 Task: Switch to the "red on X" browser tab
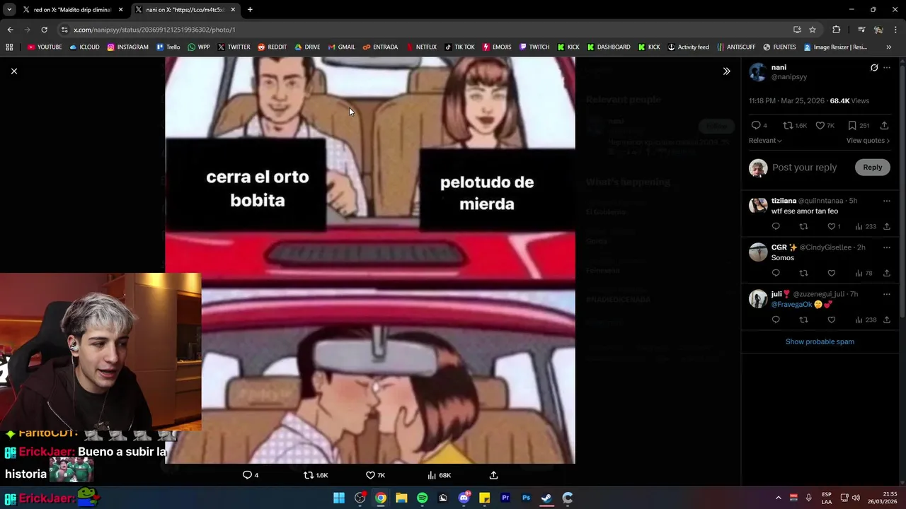[x=73, y=10]
